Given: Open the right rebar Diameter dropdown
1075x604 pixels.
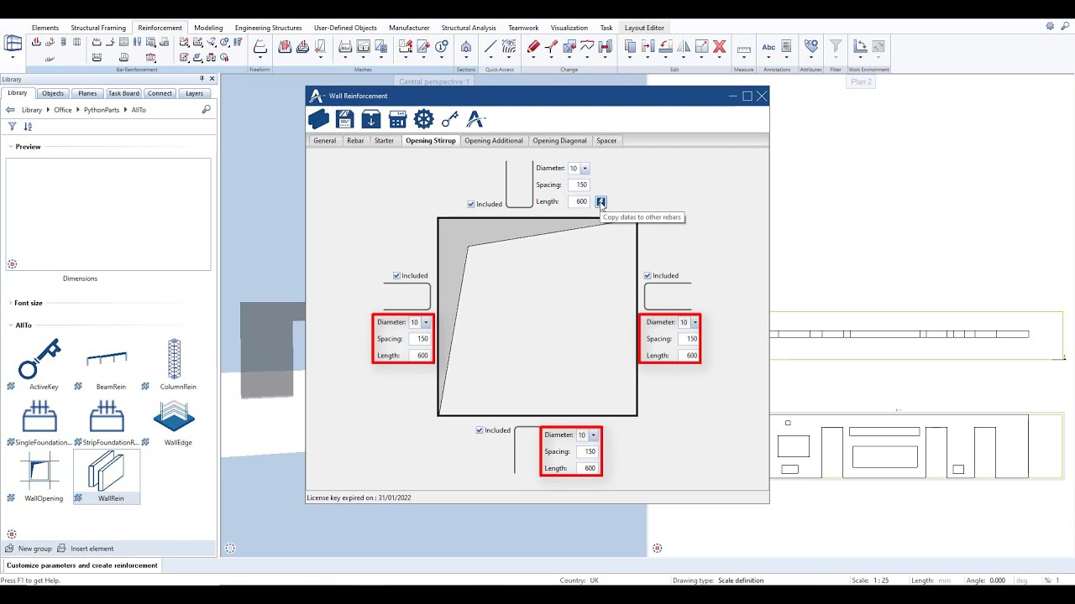Looking at the screenshot, I should point(695,322).
